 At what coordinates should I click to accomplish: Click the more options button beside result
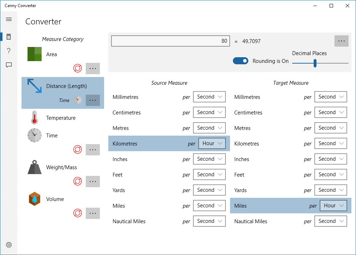(341, 41)
